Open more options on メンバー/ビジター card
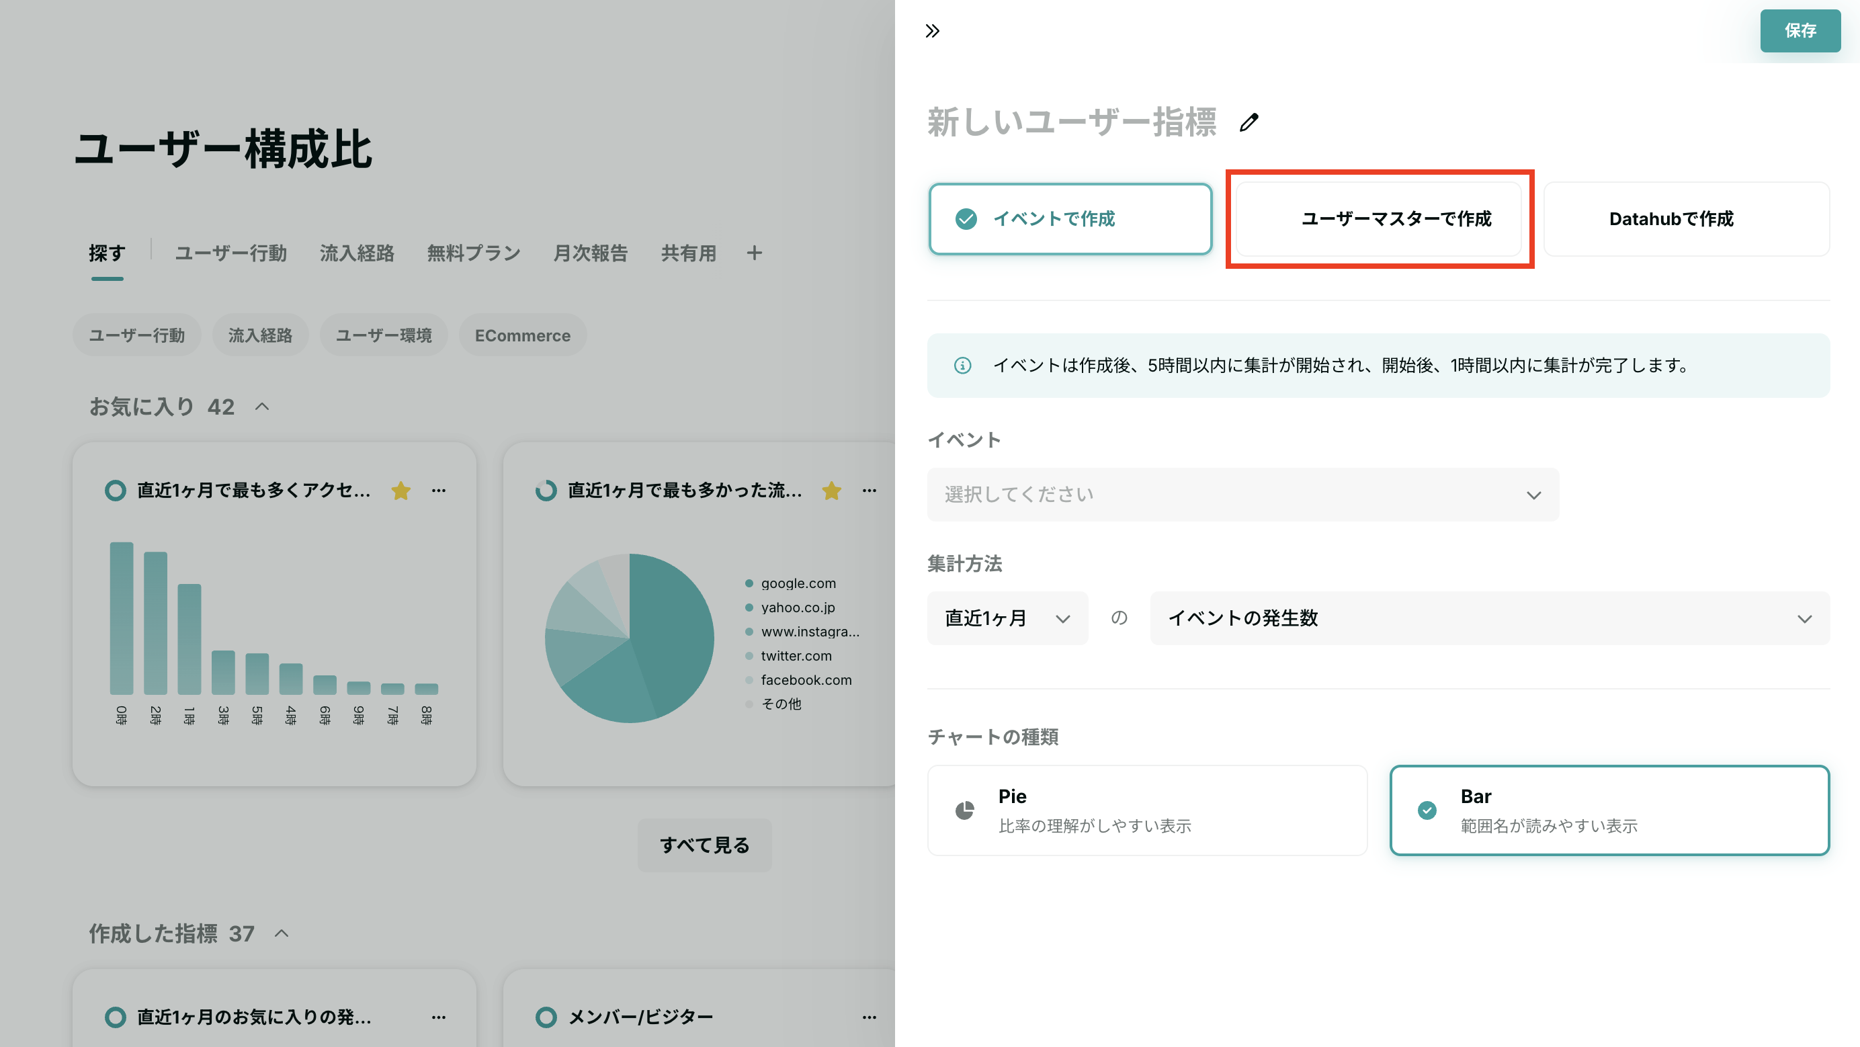Screen dimensions: 1860x1047 (870, 1017)
